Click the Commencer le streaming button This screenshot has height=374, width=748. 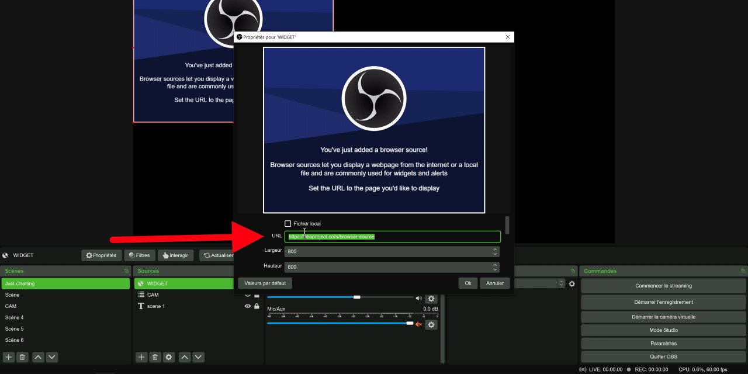point(663,286)
